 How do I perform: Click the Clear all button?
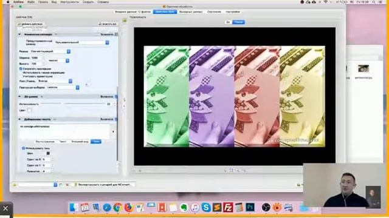tap(108, 24)
